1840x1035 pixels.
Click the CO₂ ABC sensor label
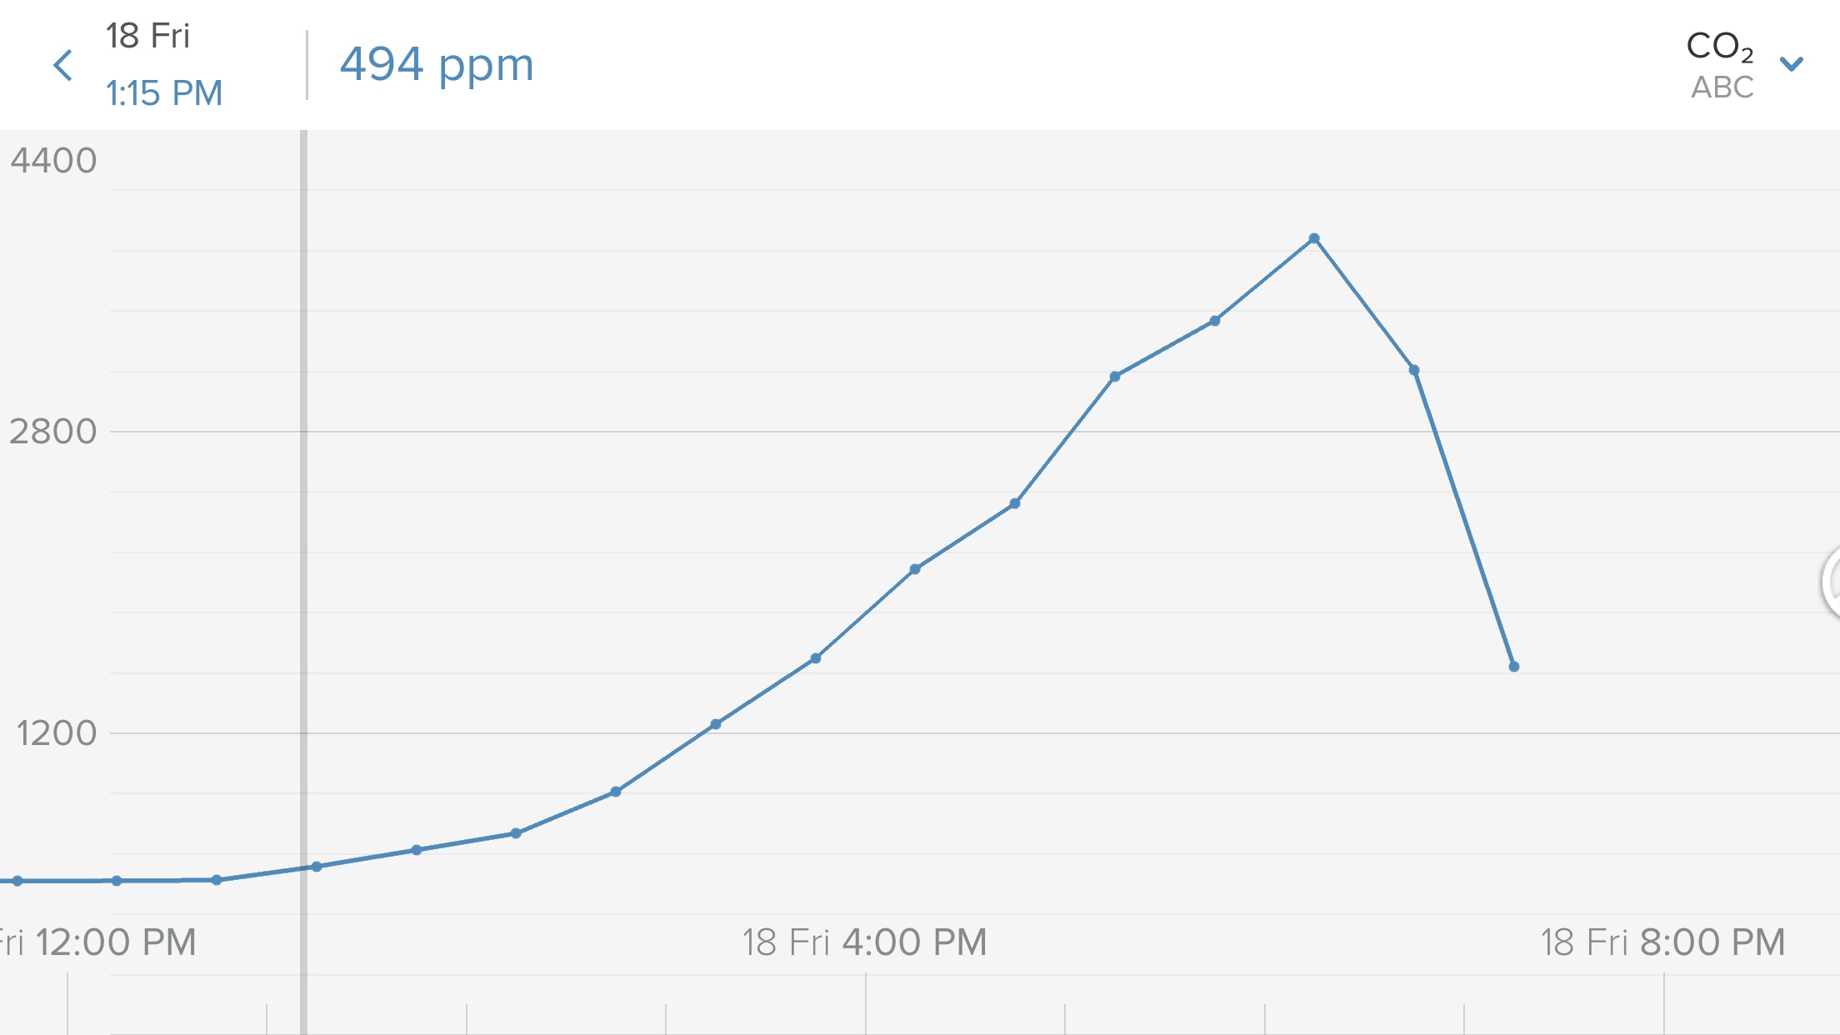point(1720,64)
